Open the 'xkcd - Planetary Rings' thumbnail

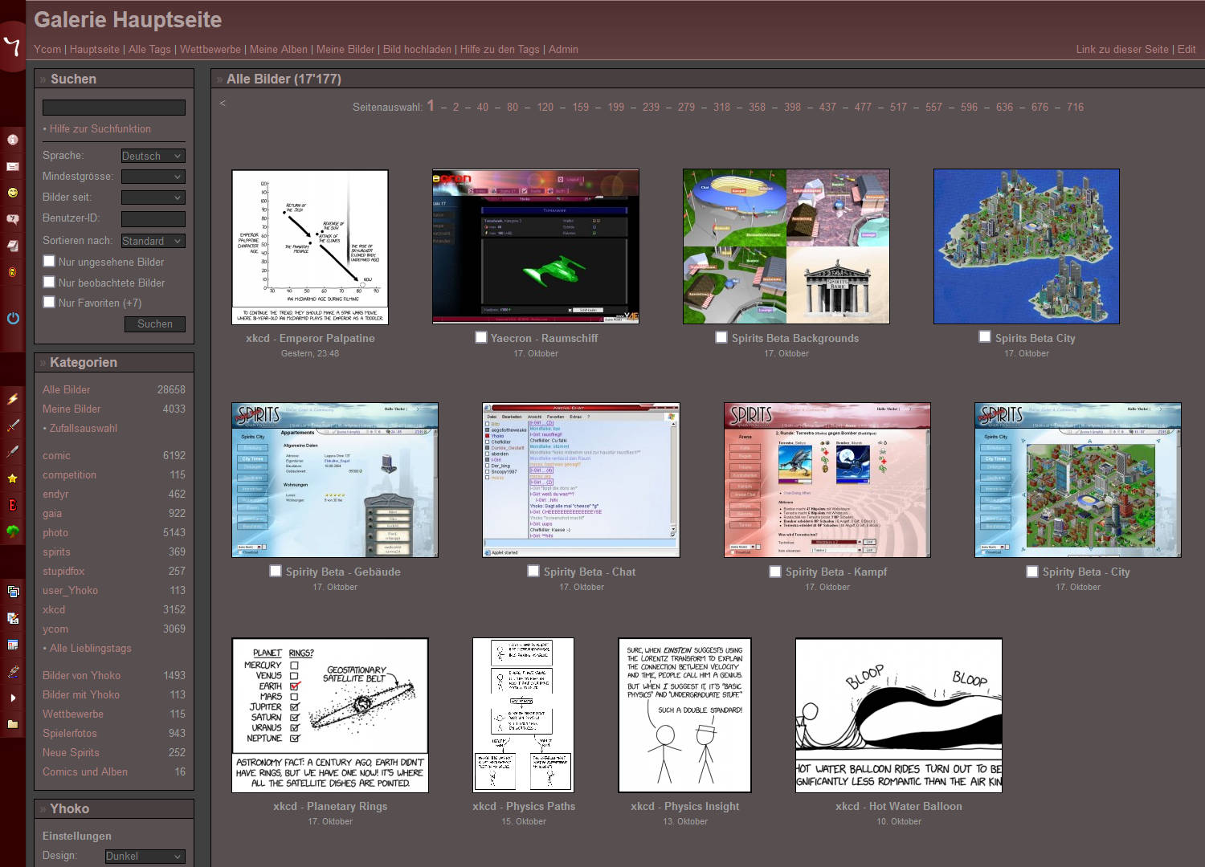[329, 715]
